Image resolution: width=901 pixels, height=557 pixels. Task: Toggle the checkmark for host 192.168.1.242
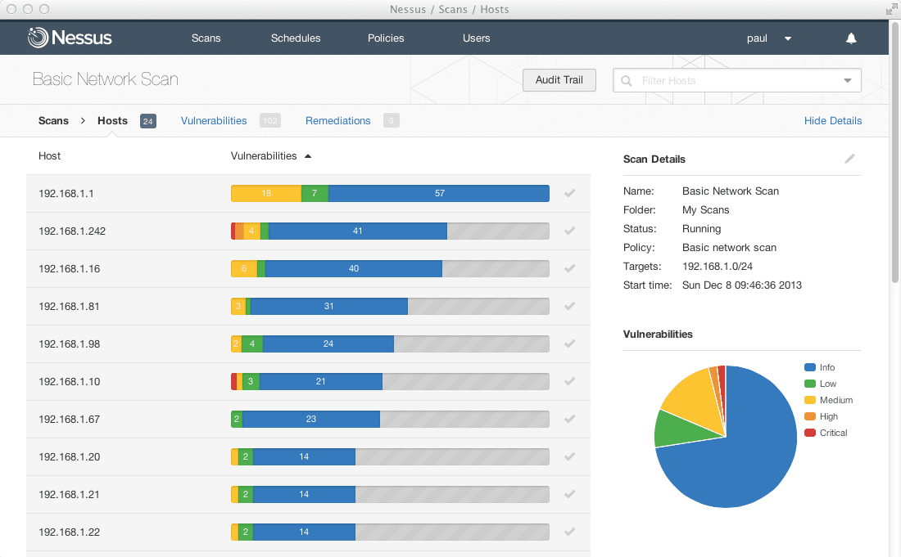click(569, 231)
